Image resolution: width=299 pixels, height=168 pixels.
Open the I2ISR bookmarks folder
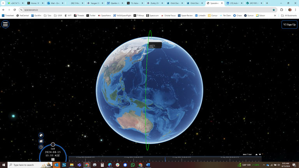tap(58, 16)
